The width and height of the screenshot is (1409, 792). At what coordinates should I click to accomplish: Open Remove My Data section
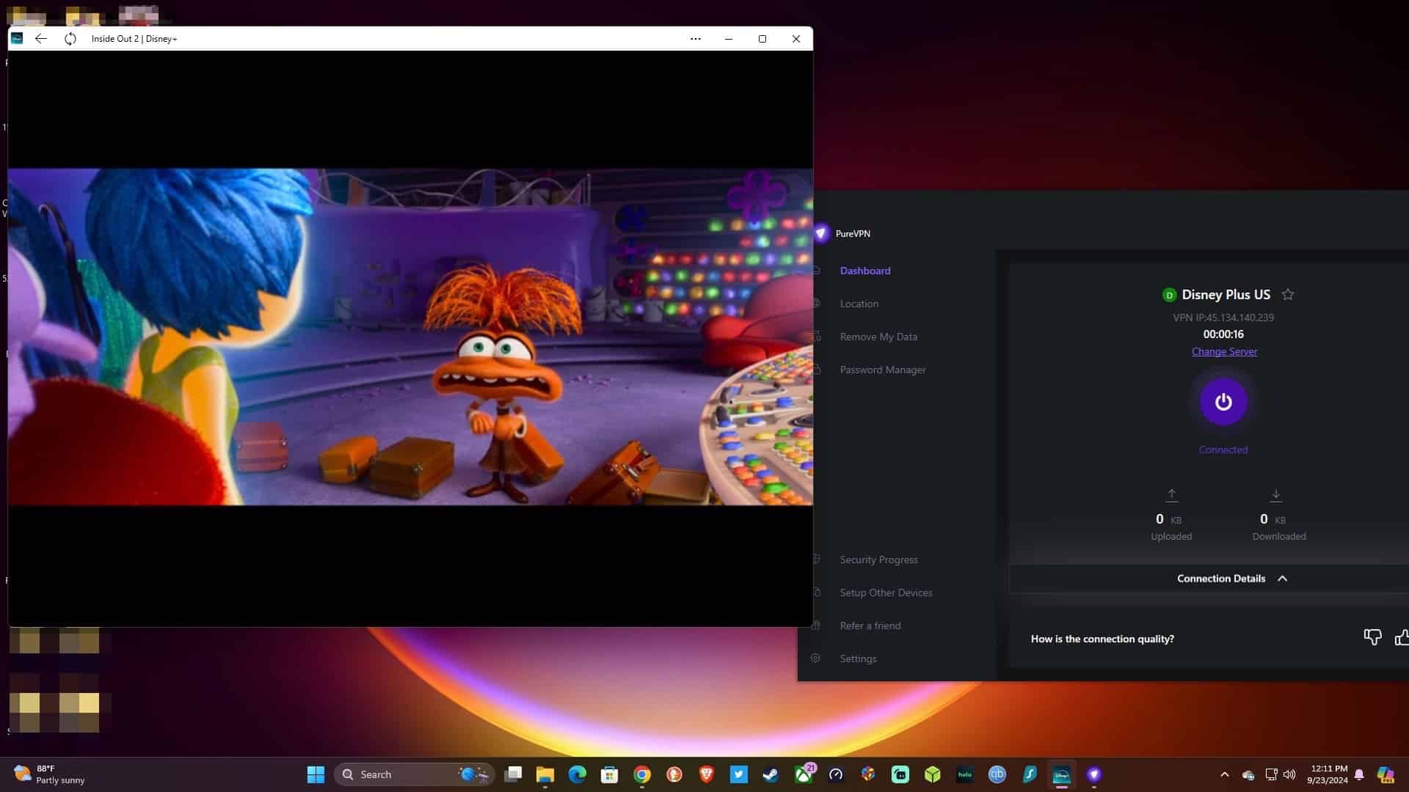click(x=878, y=337)
